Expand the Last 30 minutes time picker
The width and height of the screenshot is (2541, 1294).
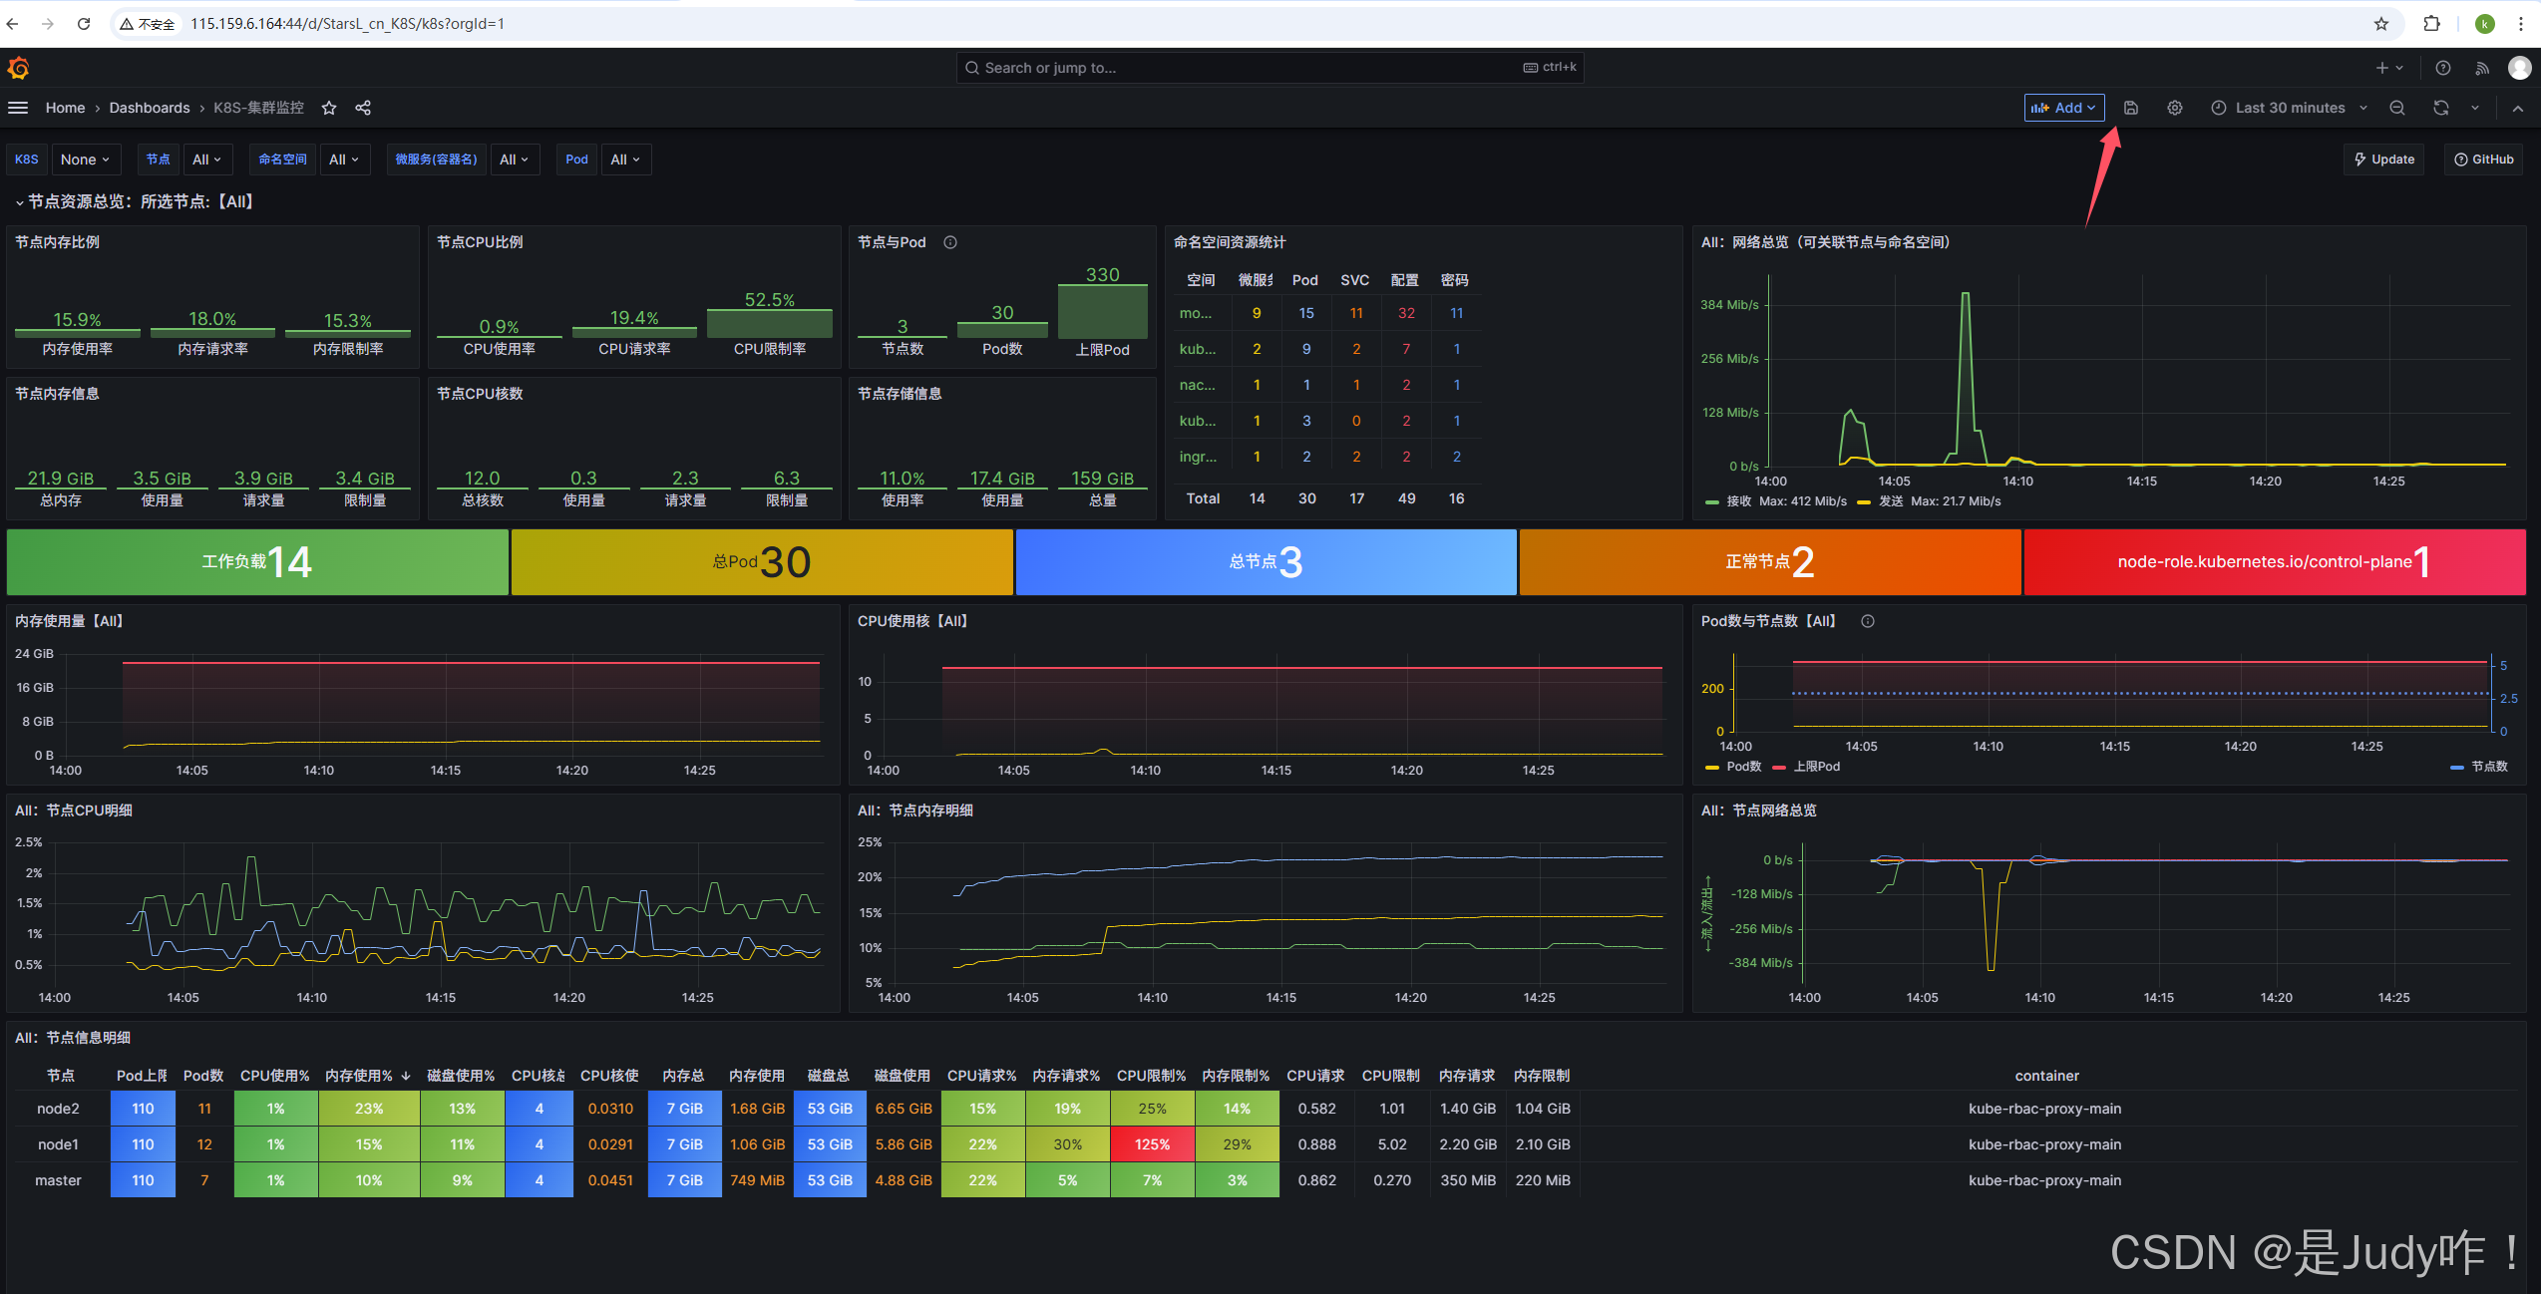(x=2289, y=108)
